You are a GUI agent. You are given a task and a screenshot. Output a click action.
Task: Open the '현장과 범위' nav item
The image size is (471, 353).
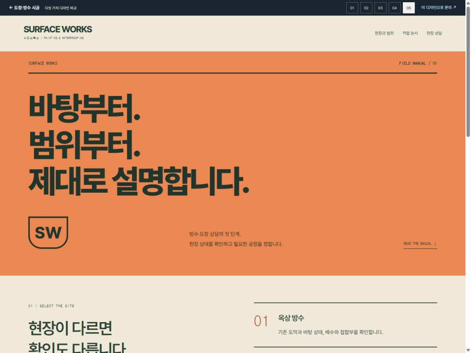coord(384,33)
